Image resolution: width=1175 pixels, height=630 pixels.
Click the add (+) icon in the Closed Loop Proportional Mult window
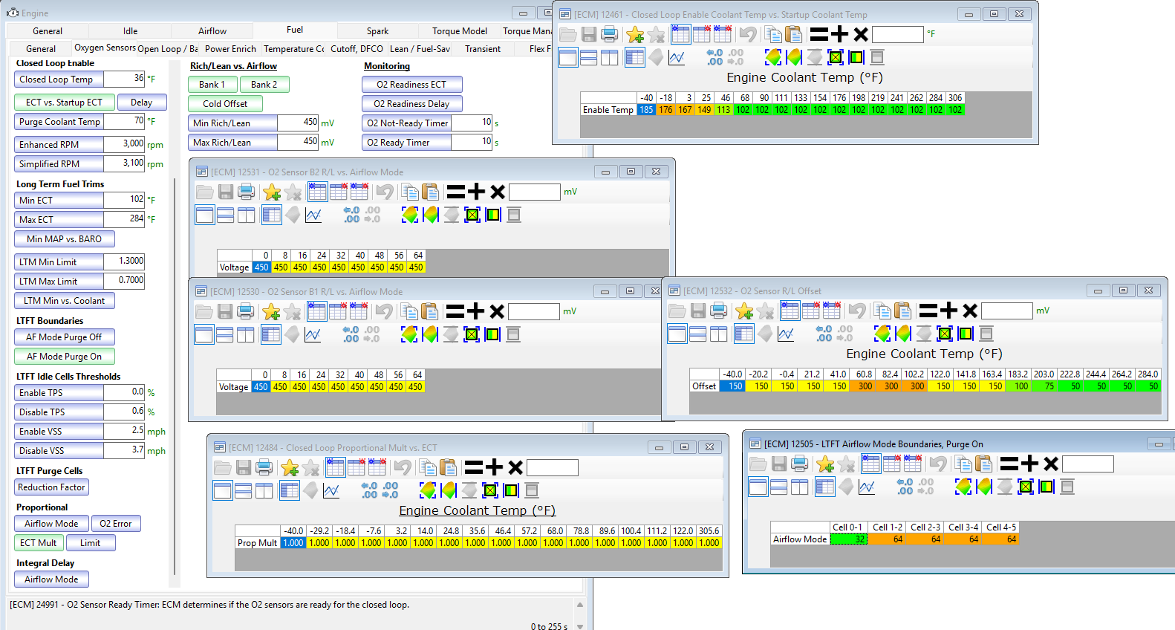pyautogui.click(x=494, y=467)
